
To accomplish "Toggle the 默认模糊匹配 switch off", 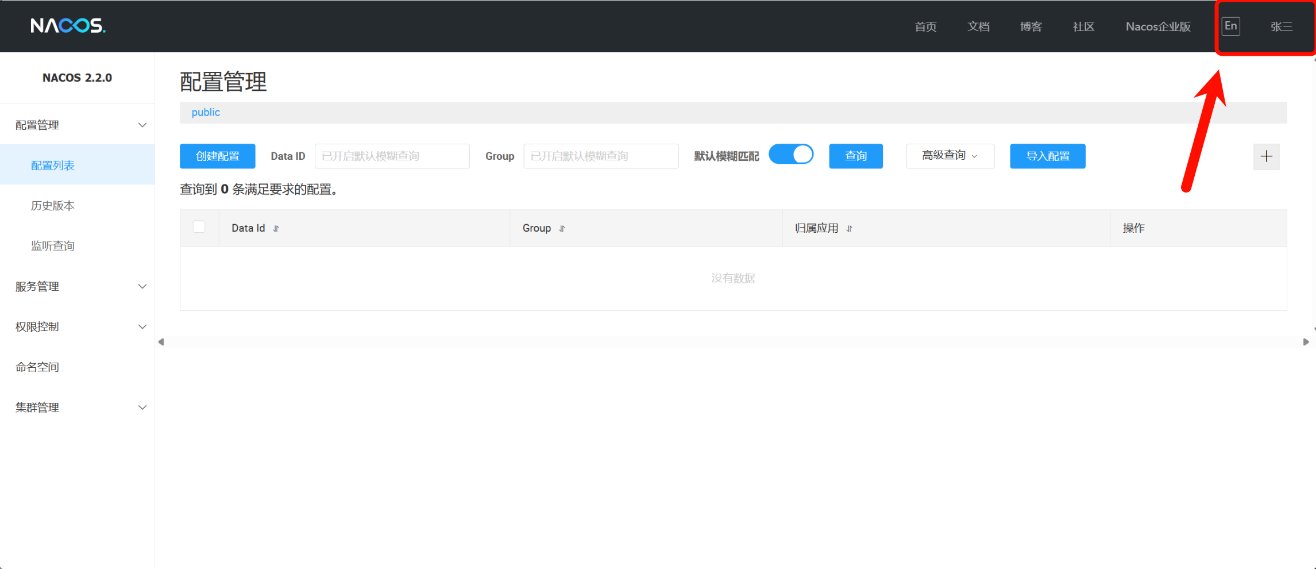I will coord(791,155).
